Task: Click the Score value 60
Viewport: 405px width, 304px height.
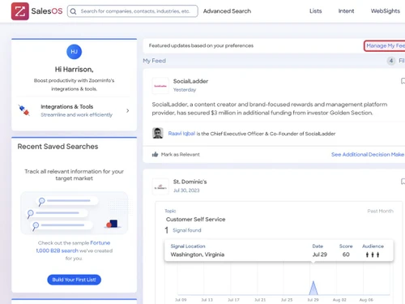Action: (x=346, y=255)
